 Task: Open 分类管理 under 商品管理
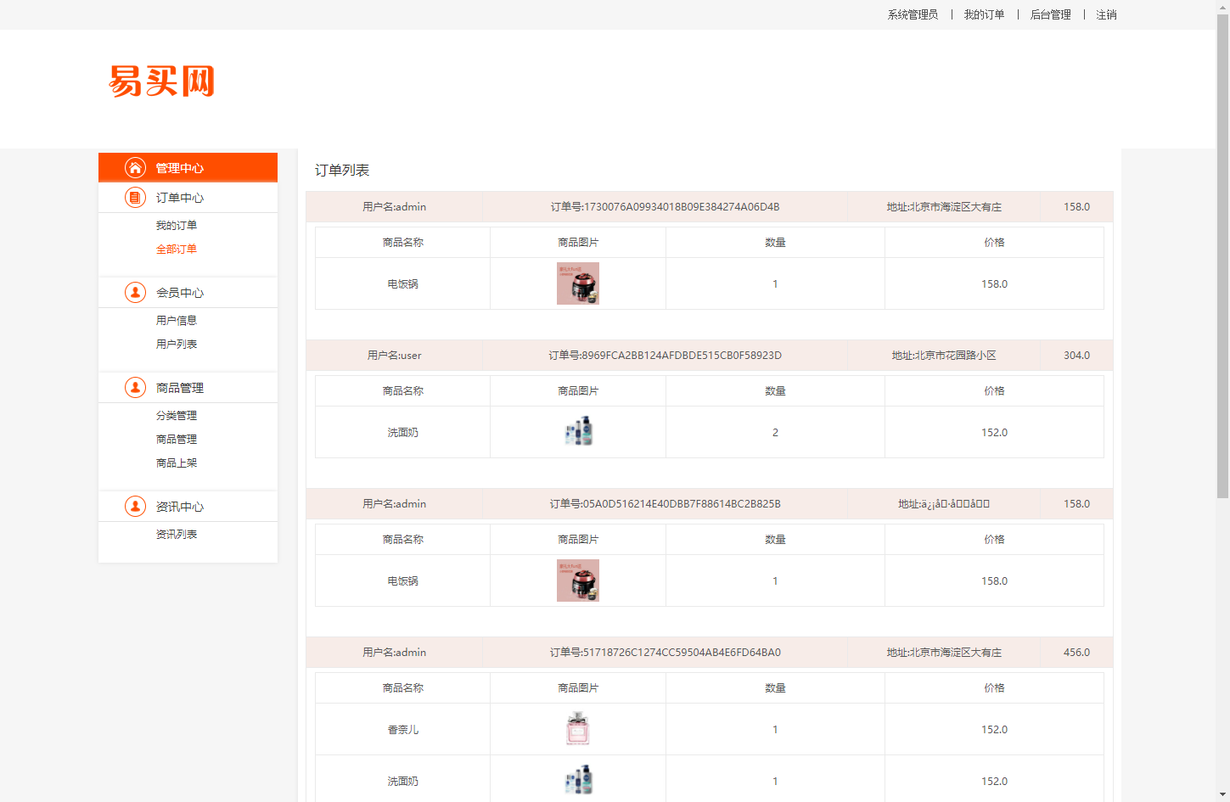177,415
